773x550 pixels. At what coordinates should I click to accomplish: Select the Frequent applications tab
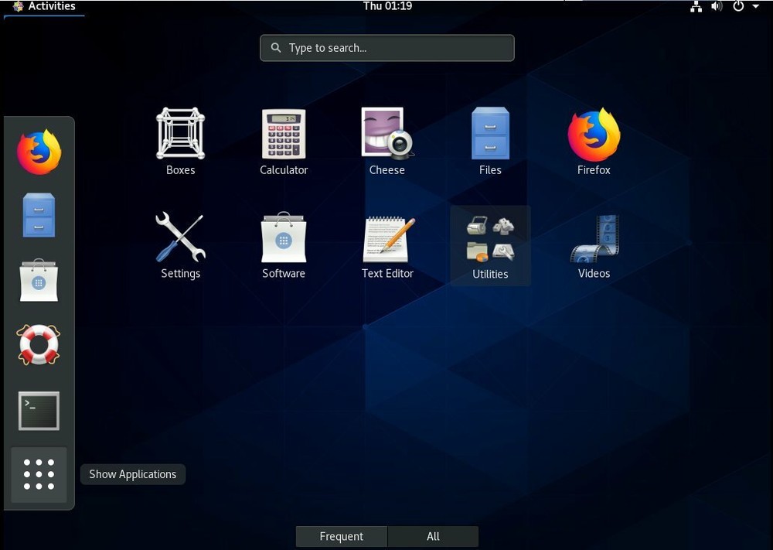341,536
